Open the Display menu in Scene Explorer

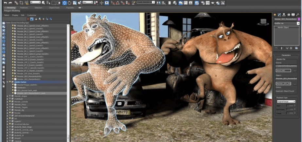pyautogui.click(x=15, y=15)
